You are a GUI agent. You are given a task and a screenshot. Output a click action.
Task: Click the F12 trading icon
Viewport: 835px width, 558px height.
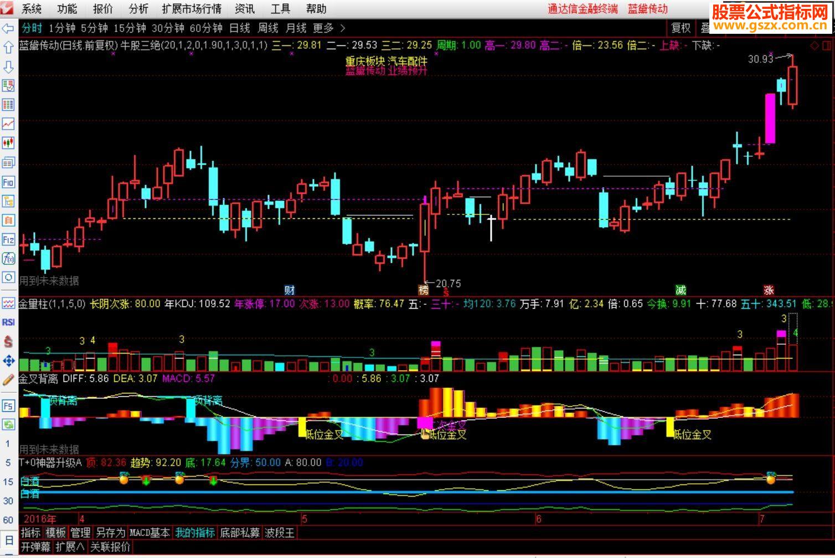[x=8, y=240]
